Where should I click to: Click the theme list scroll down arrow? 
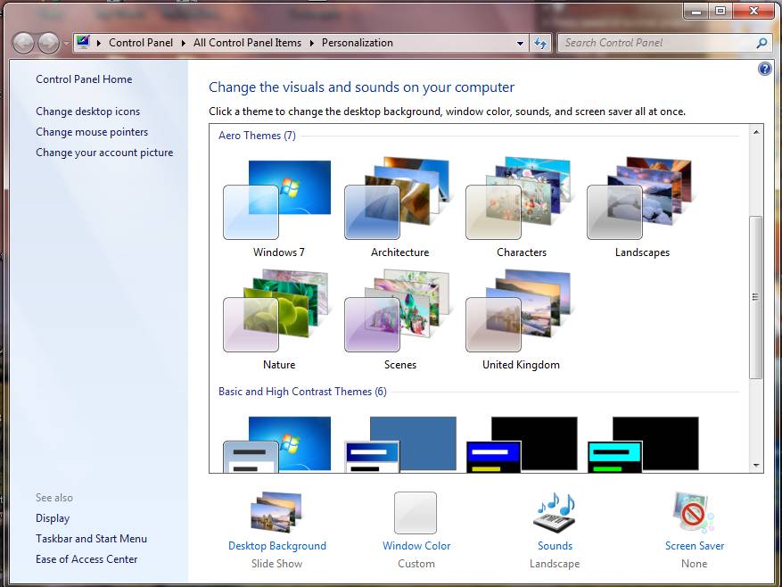[x=756, y=465]
